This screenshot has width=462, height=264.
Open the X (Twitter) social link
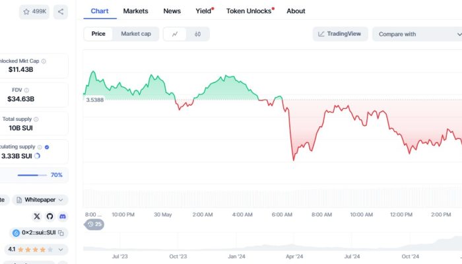pos(36,216)
